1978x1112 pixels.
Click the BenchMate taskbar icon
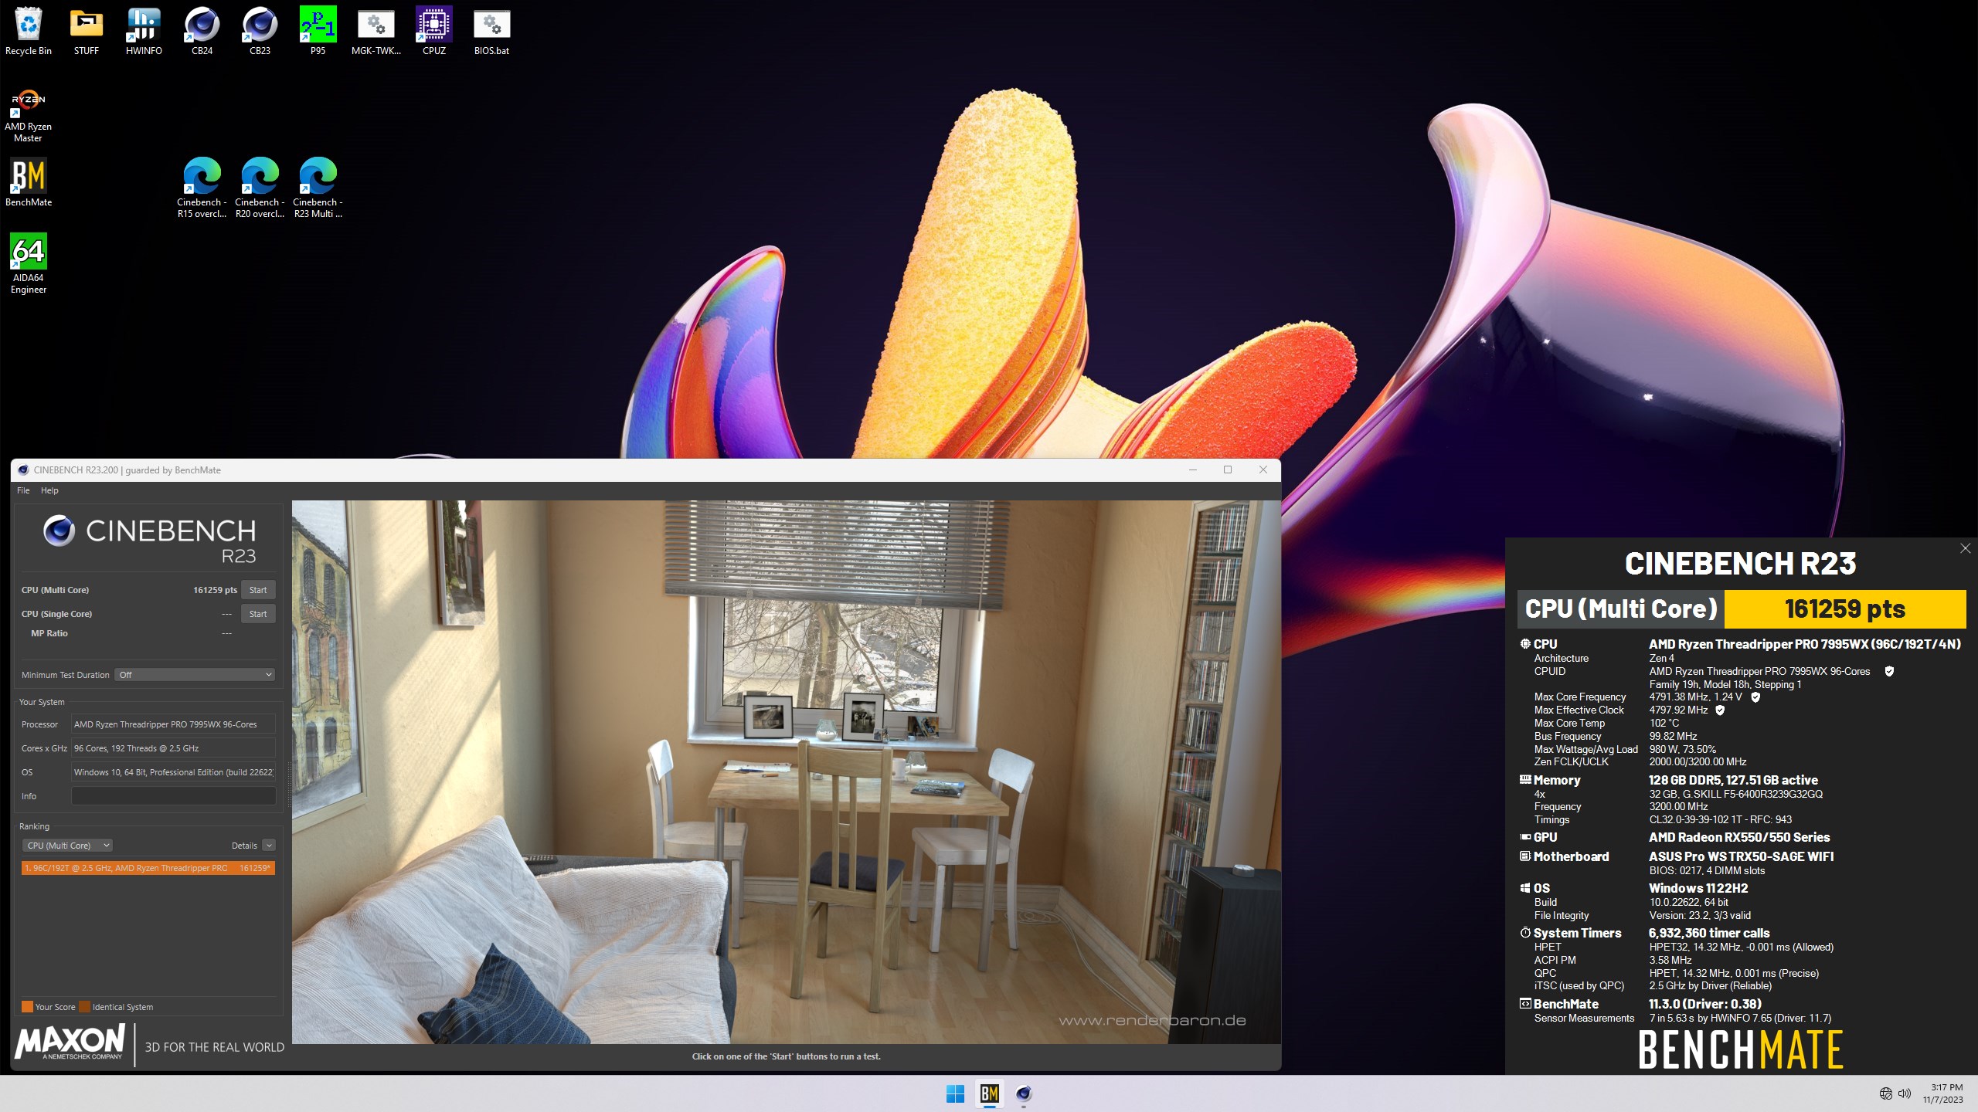[x=989, y=1093]
